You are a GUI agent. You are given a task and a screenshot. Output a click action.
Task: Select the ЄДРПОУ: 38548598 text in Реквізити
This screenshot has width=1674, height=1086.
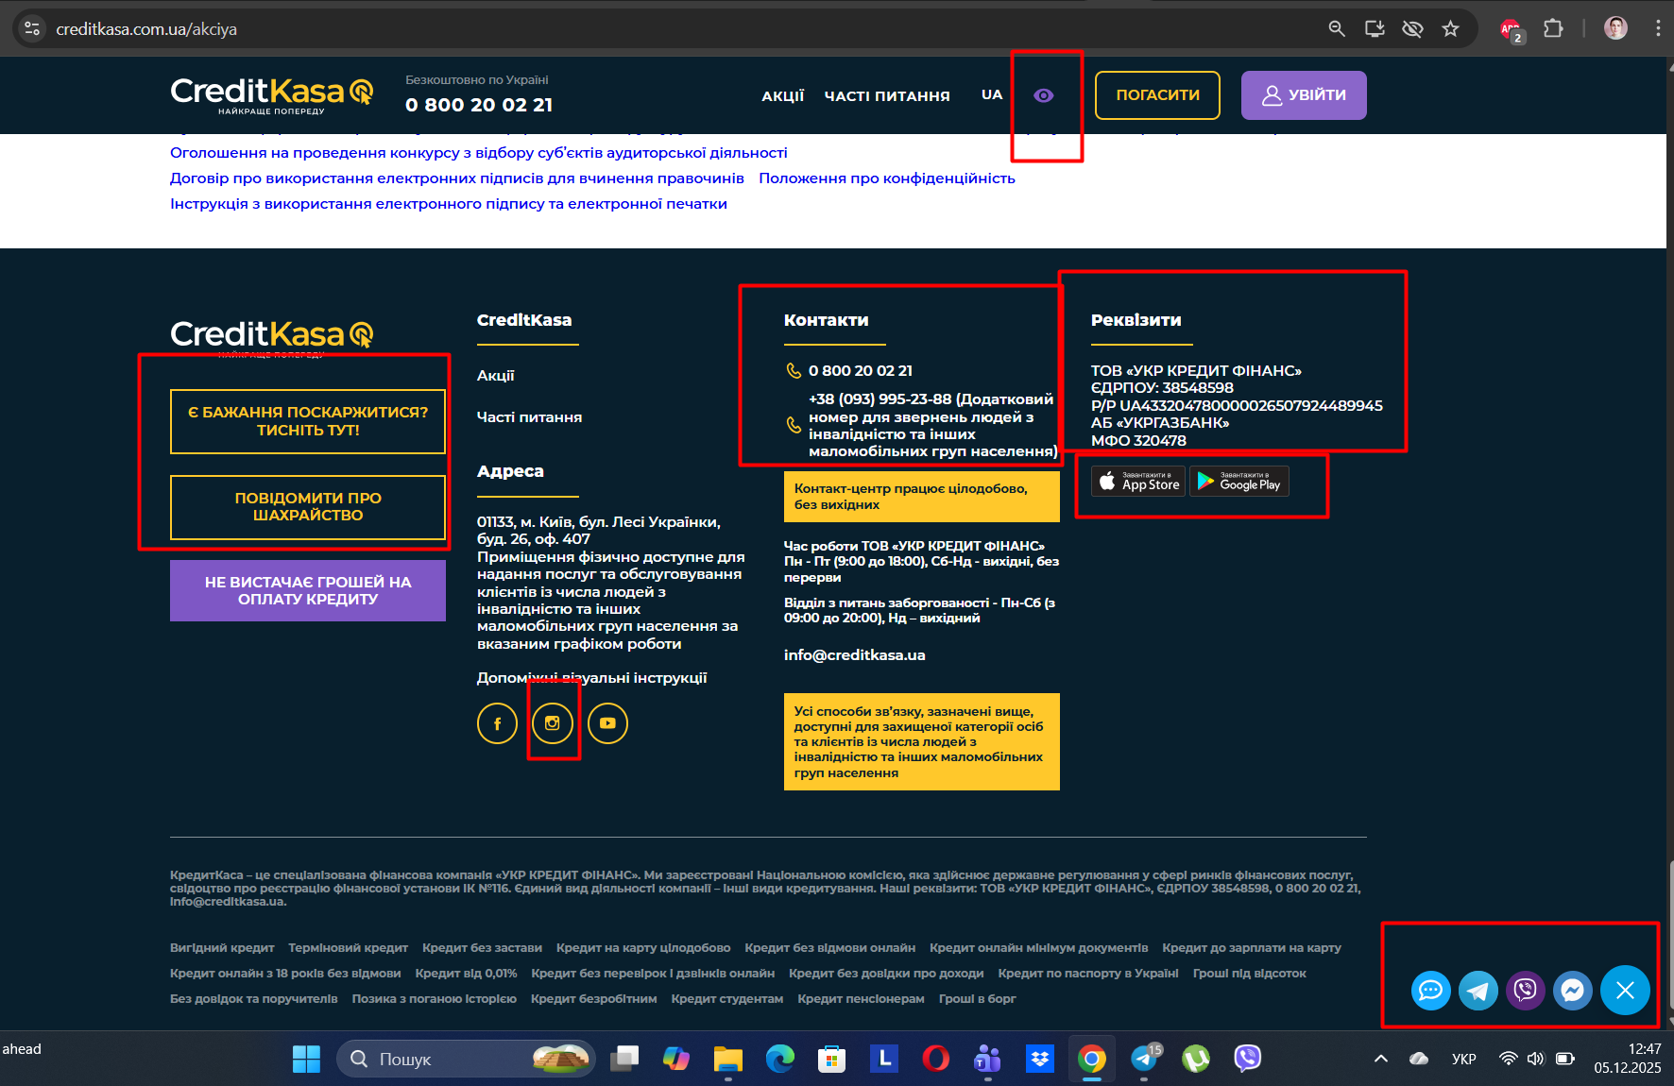(1162, 388)
